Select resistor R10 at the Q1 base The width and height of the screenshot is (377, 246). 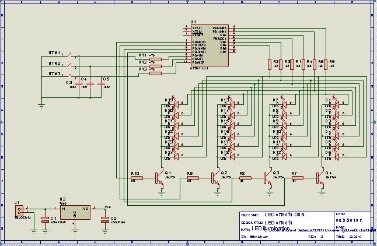point(137,178)
